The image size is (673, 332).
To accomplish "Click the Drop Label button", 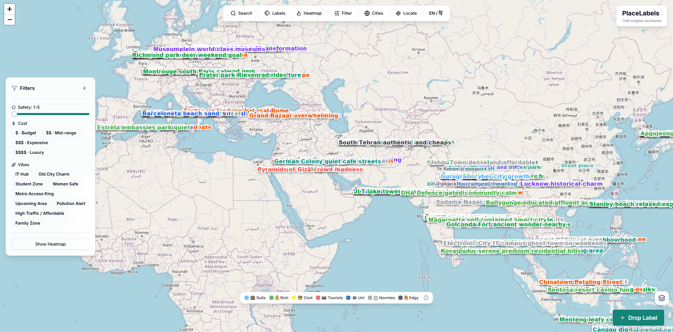I will (x=638, y=318).
